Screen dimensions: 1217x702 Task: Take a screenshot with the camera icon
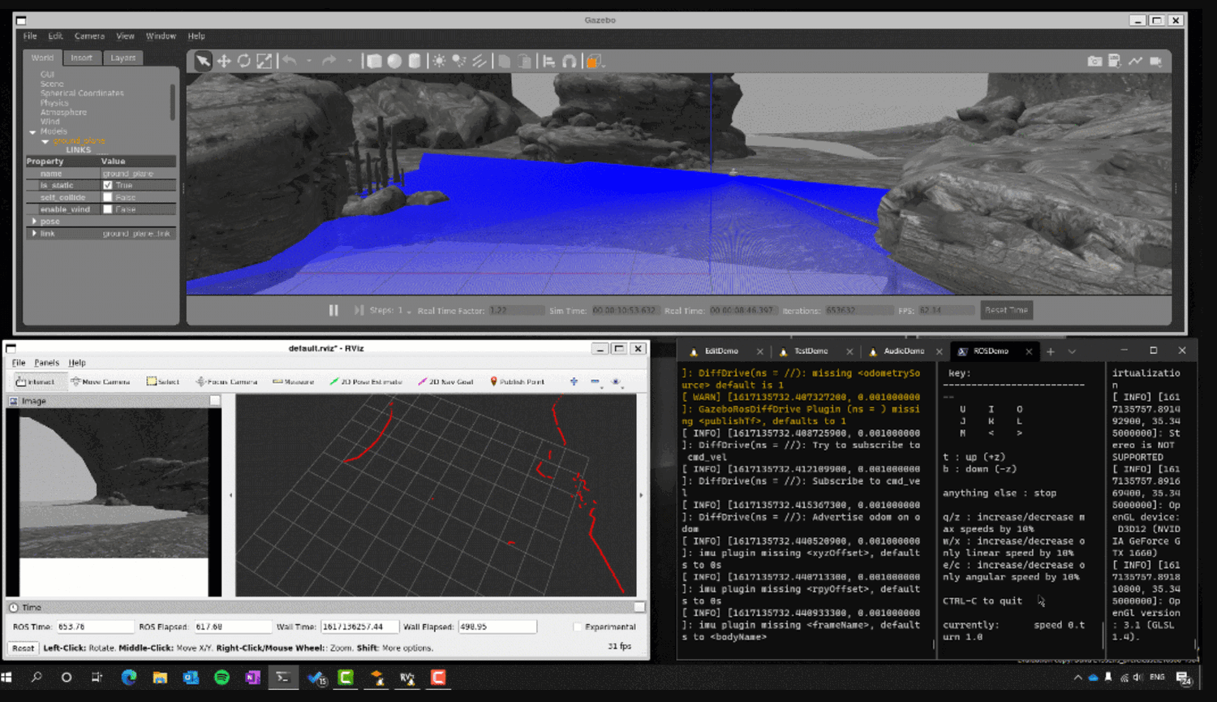point(1094,62)
